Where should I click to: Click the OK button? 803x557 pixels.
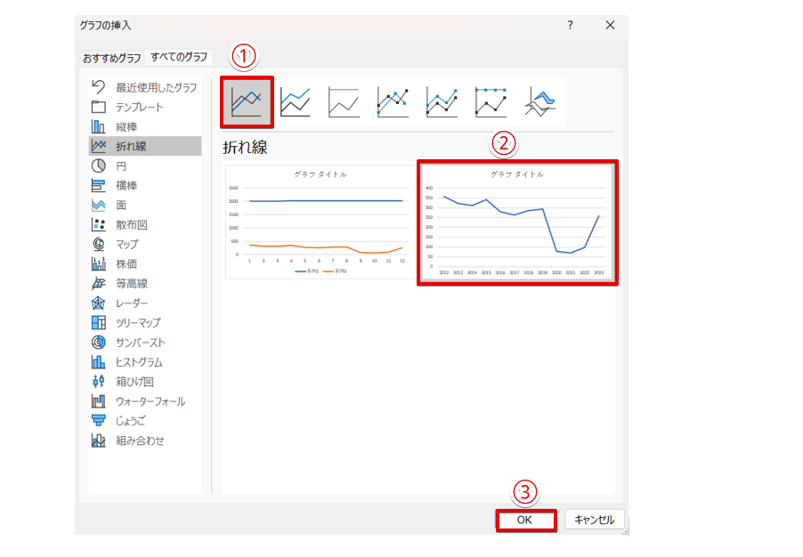(524, 521)
